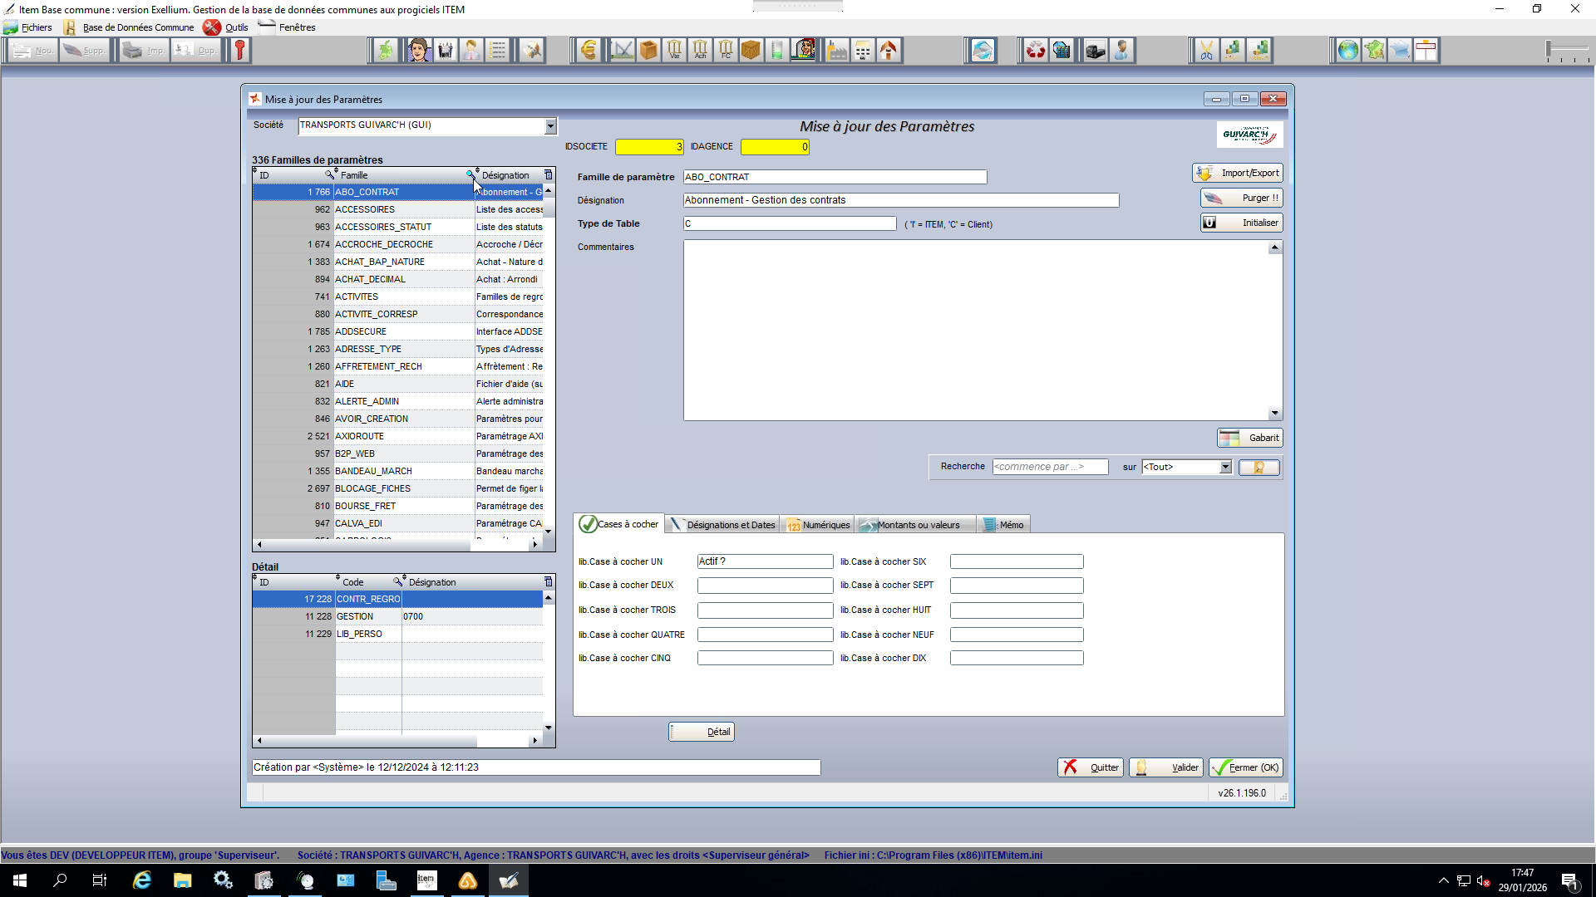
Task: Expand the Société dropdown list
Action: point(549,126)
